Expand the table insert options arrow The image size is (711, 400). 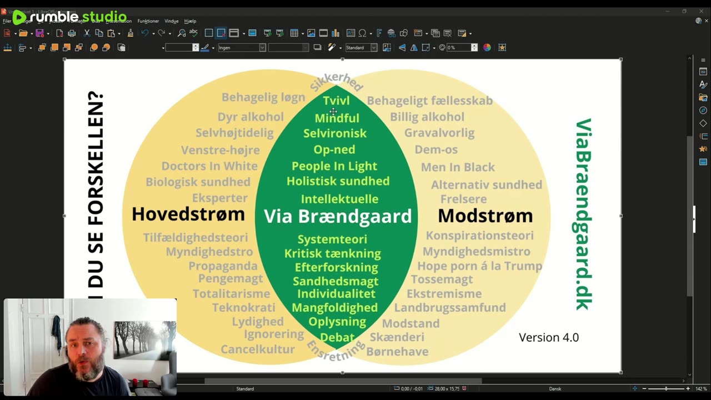tap(303, 33)
